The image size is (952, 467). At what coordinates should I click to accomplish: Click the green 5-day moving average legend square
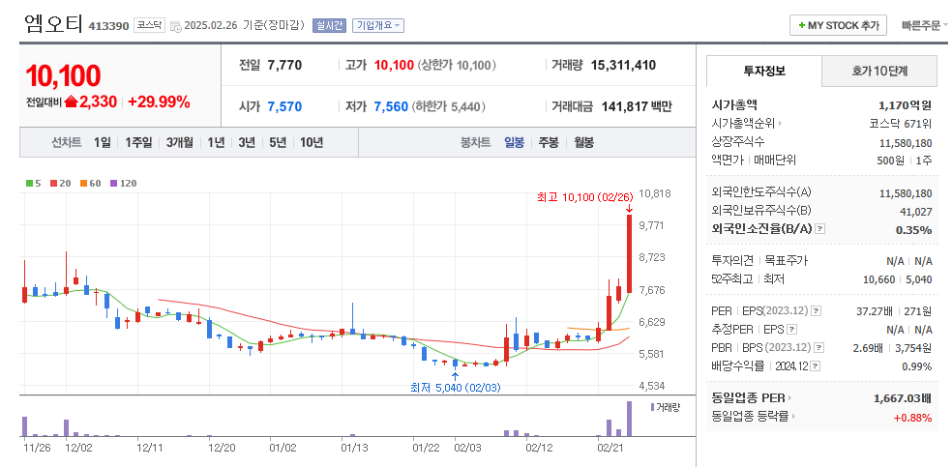(x=28, y=183)
